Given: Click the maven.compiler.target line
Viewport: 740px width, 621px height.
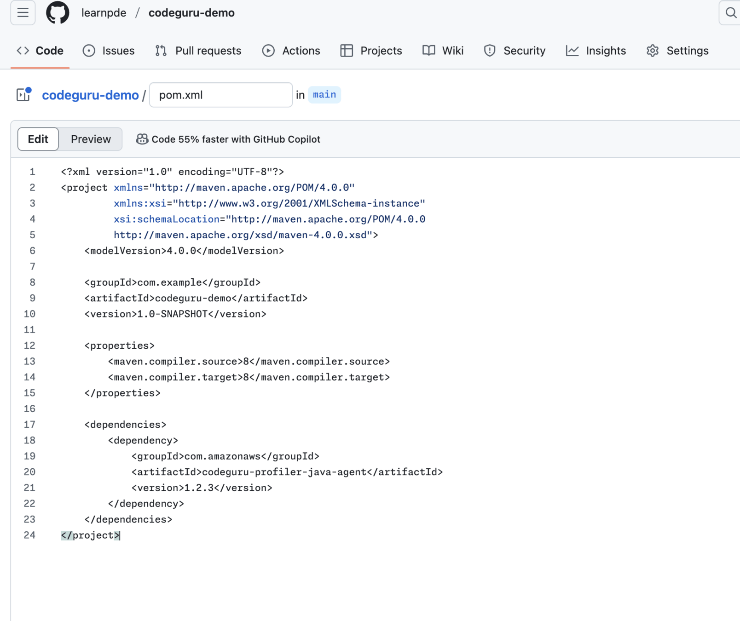Looking at the screenshot, I should [249, 377].
